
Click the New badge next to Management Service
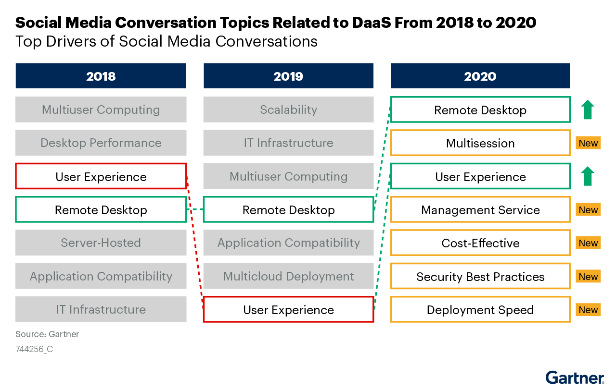(x=588, y=209)
